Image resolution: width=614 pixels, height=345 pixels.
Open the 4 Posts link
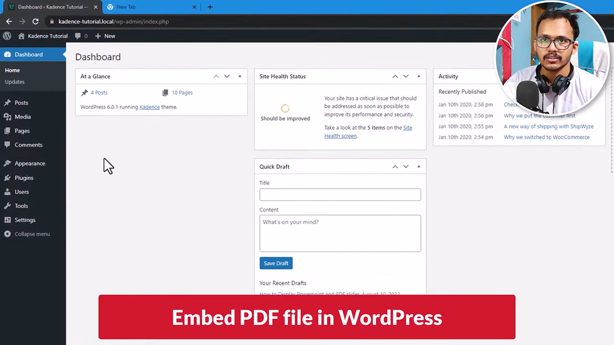click(x=99, y=93)
